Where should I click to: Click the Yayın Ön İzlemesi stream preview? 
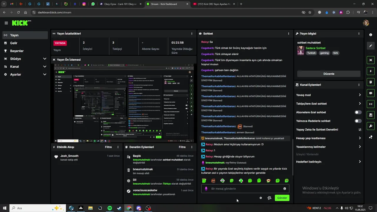coord(124,103)
